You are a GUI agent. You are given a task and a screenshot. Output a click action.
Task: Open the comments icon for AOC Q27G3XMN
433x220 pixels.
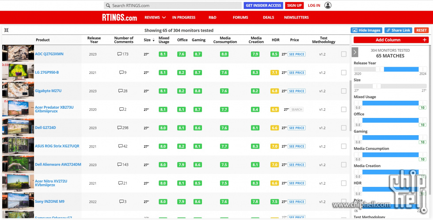(119, 54)
